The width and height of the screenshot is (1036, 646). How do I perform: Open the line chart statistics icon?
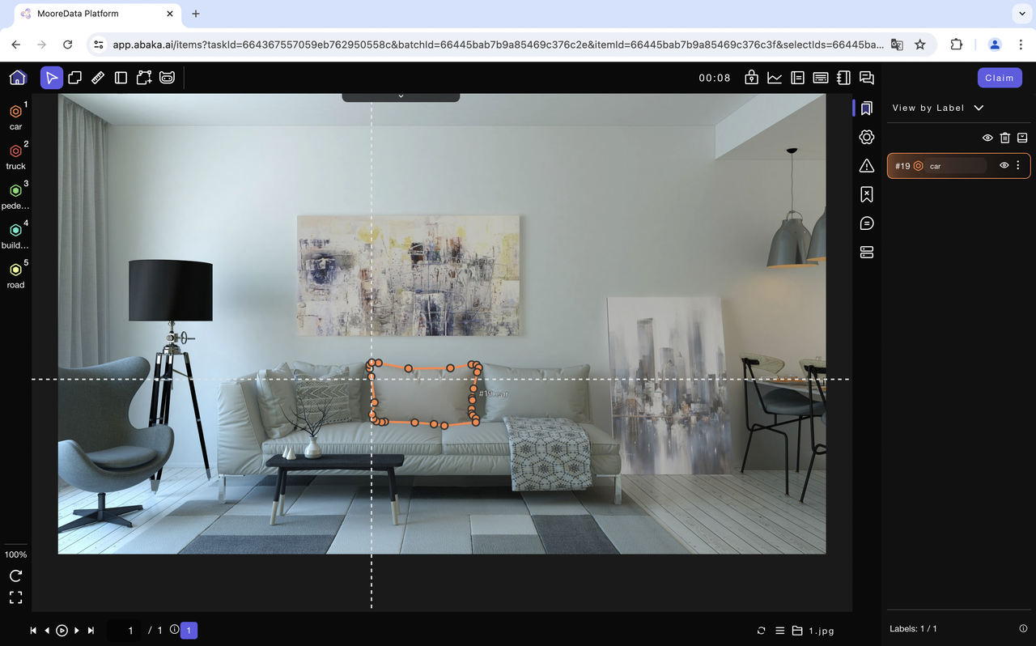[775, 78]
